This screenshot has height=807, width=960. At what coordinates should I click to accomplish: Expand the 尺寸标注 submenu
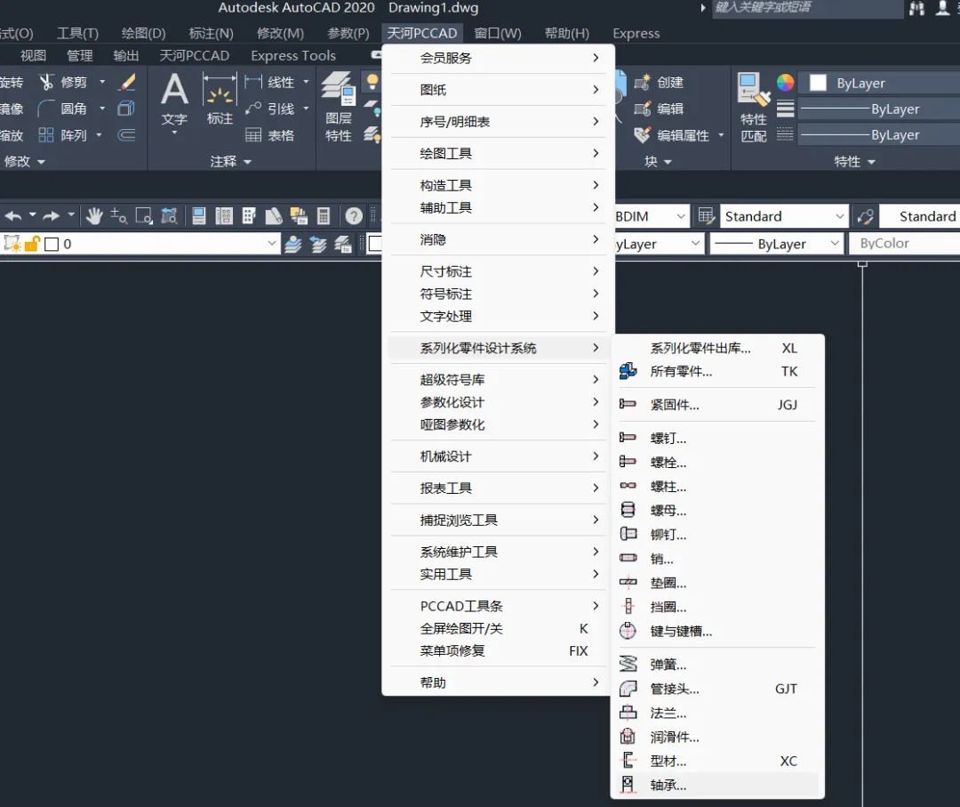[x=499, y=271]
